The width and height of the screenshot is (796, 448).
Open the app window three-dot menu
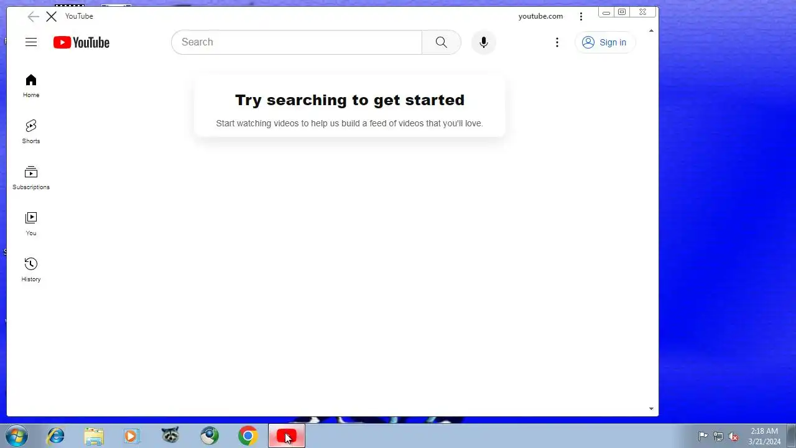(581, 17)
